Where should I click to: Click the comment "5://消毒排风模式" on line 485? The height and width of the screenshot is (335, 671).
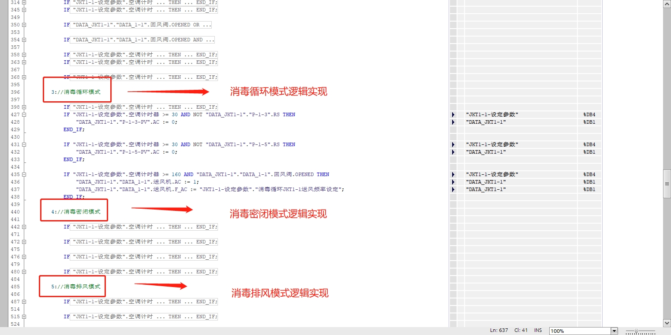(75, 287)
